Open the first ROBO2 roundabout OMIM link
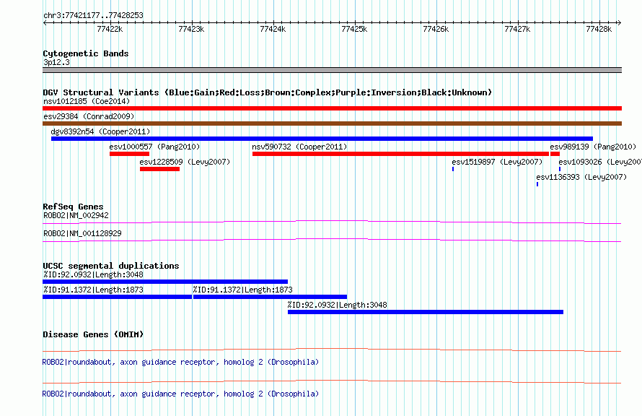 180,362
